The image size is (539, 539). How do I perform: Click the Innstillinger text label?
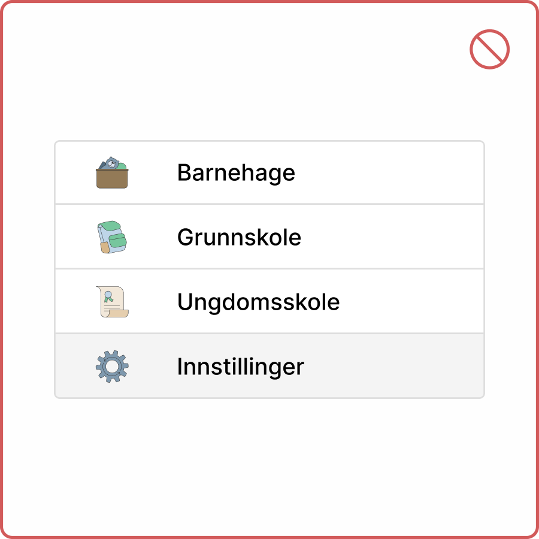(240, 367)
